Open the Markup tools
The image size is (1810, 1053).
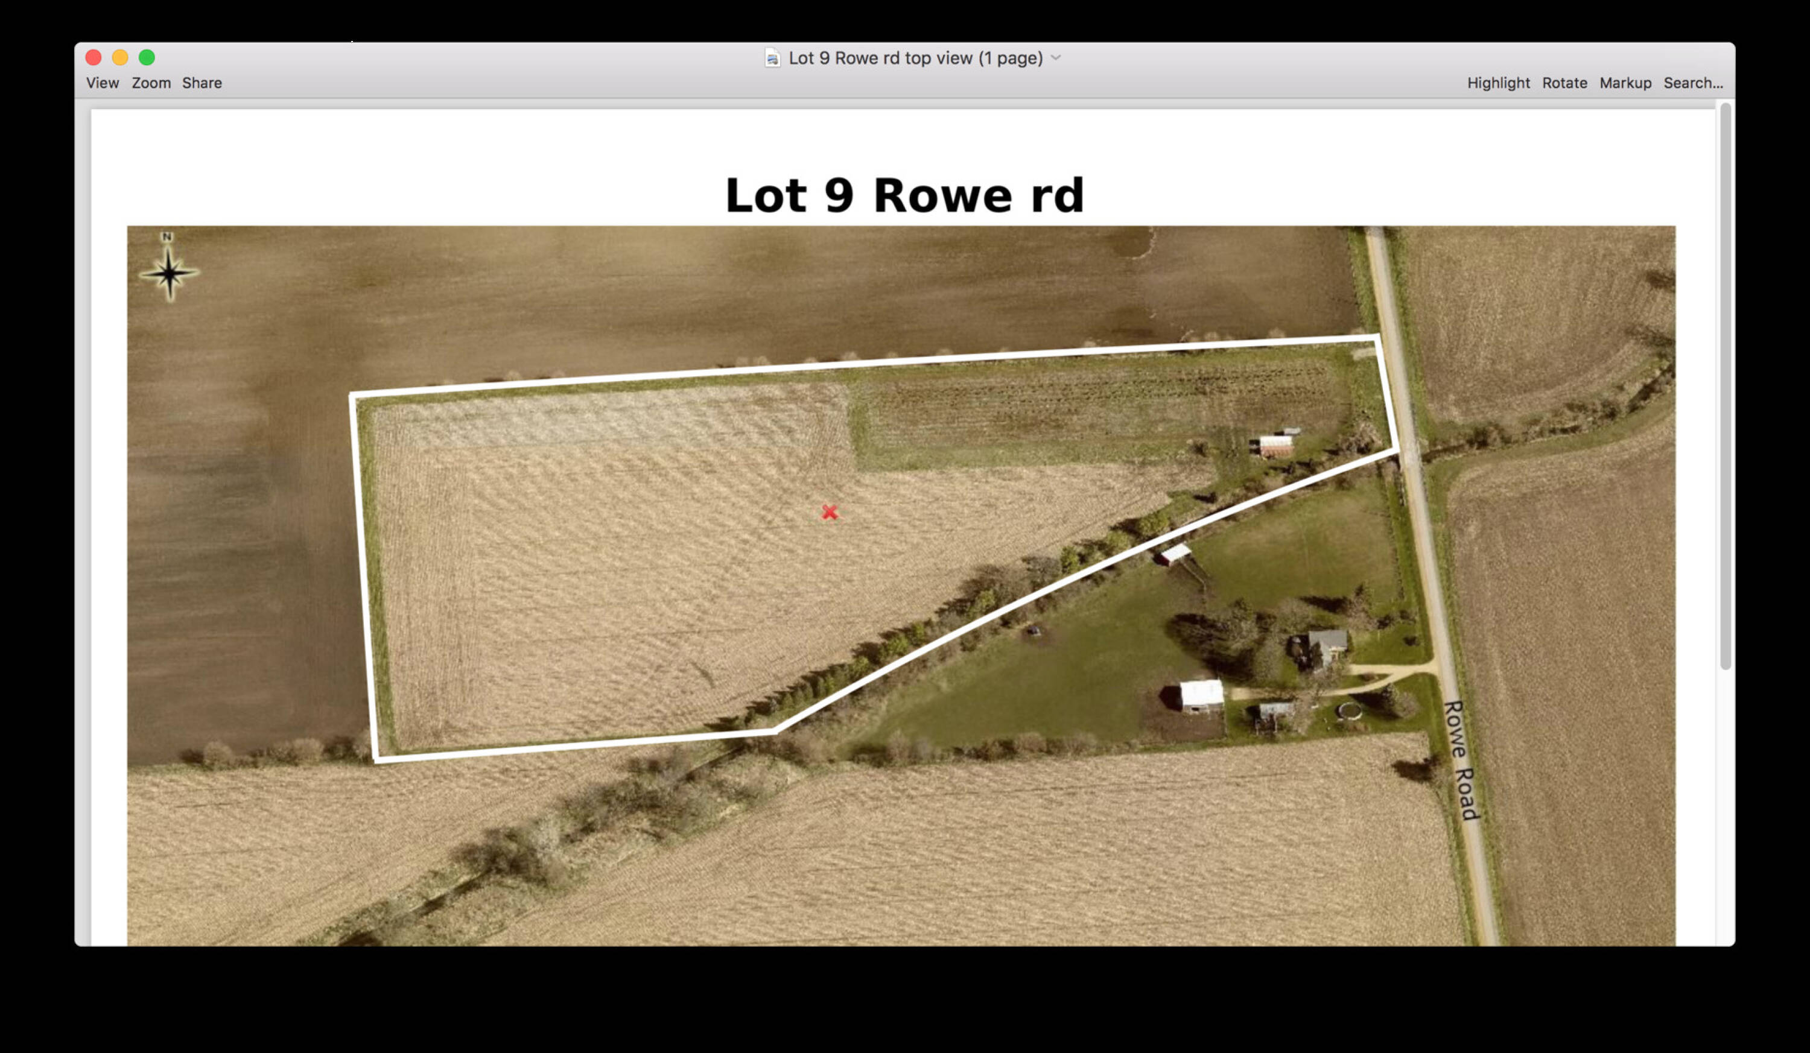pos(1625,83)
